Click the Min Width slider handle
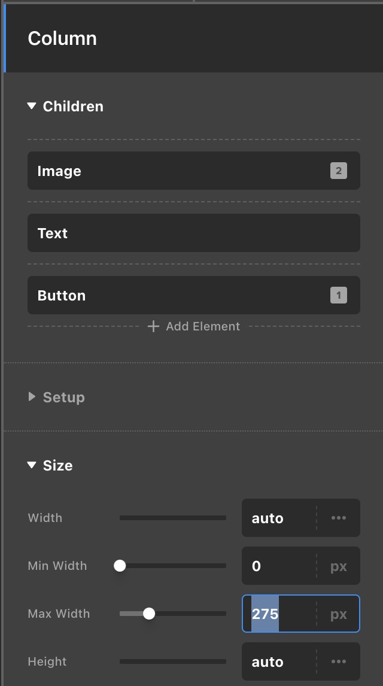Screen dimensions: 383x686 click(x=120, y=566)
